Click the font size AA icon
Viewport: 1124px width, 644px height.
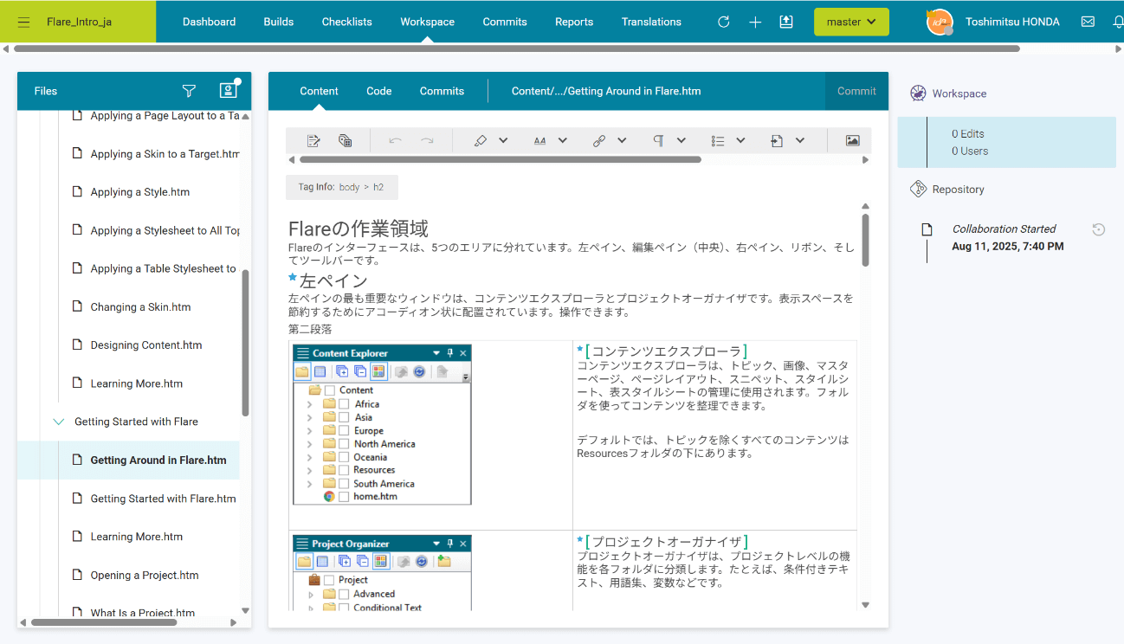(539, 140)
